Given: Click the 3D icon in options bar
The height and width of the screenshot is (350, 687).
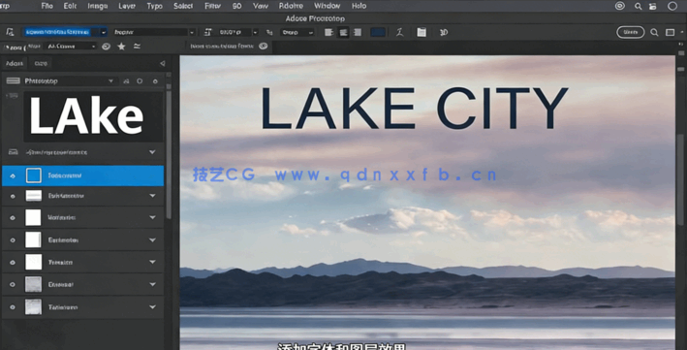Looking at the screenshot, I should click(444, 32).
